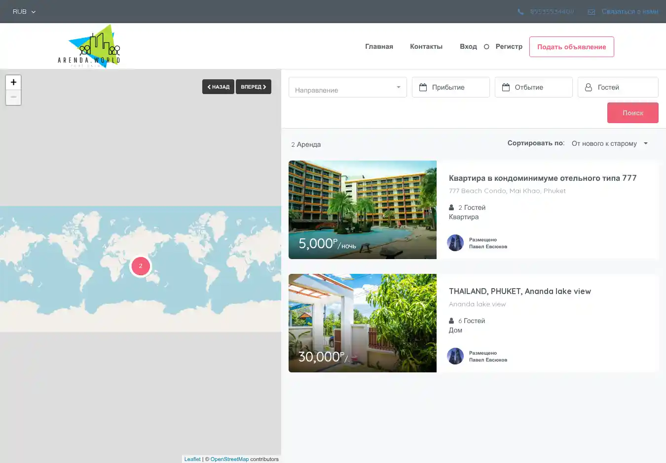Open host avatar on Ananda lake view listing
Image resolution: width=666 pixels, height=463 pixels.
point(455,356)
